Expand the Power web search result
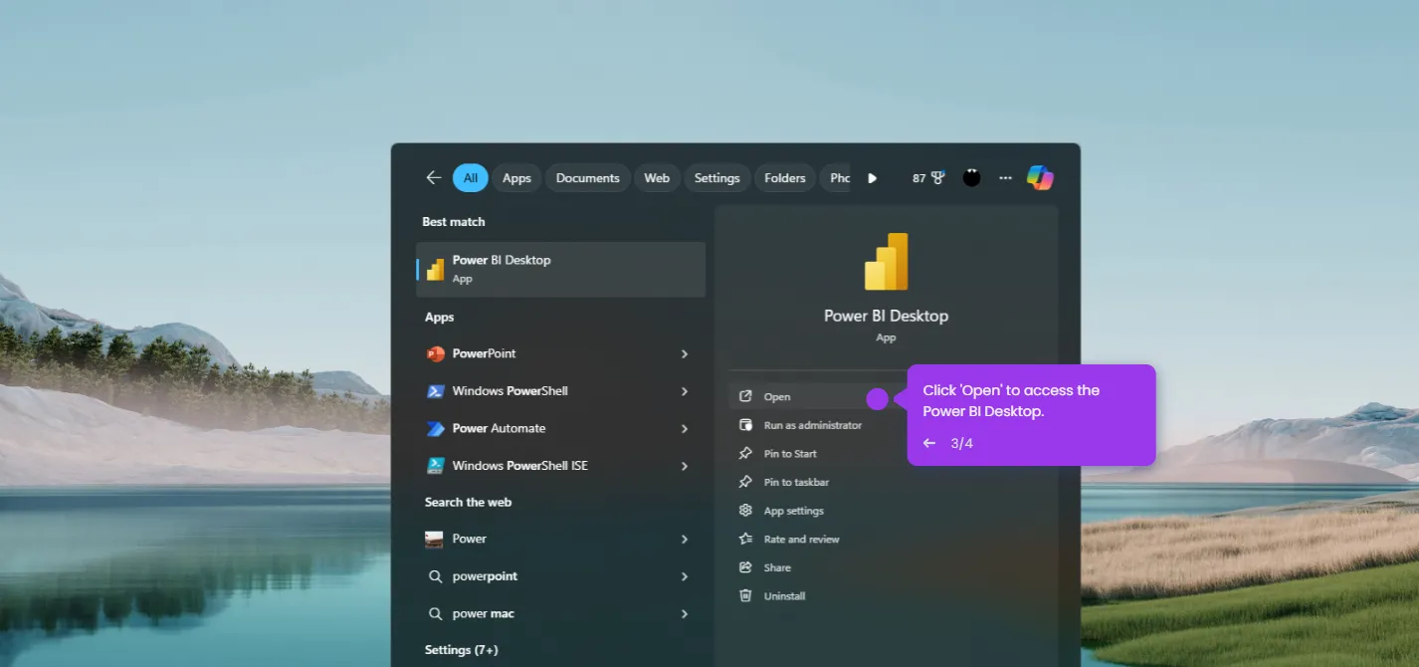Viewport: 1419px width, 667px height. [685, 539]
